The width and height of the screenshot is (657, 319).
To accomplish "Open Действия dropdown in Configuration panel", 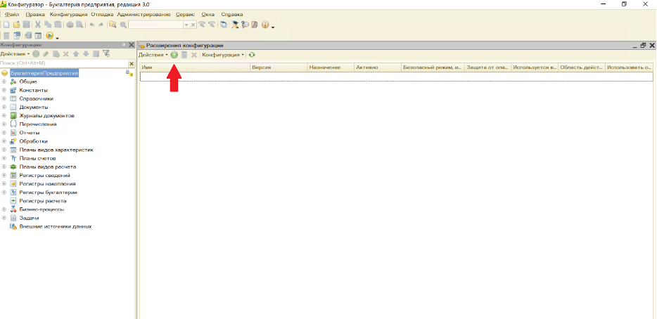I will point(15,53).
